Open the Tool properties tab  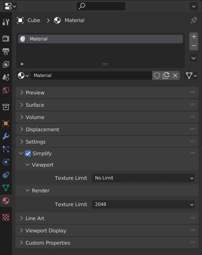click(6, 22)
